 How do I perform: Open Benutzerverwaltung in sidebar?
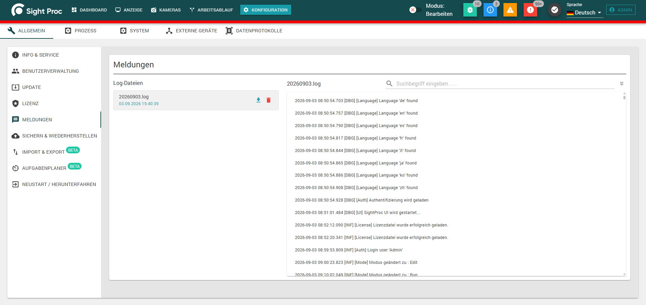point(54,71)
